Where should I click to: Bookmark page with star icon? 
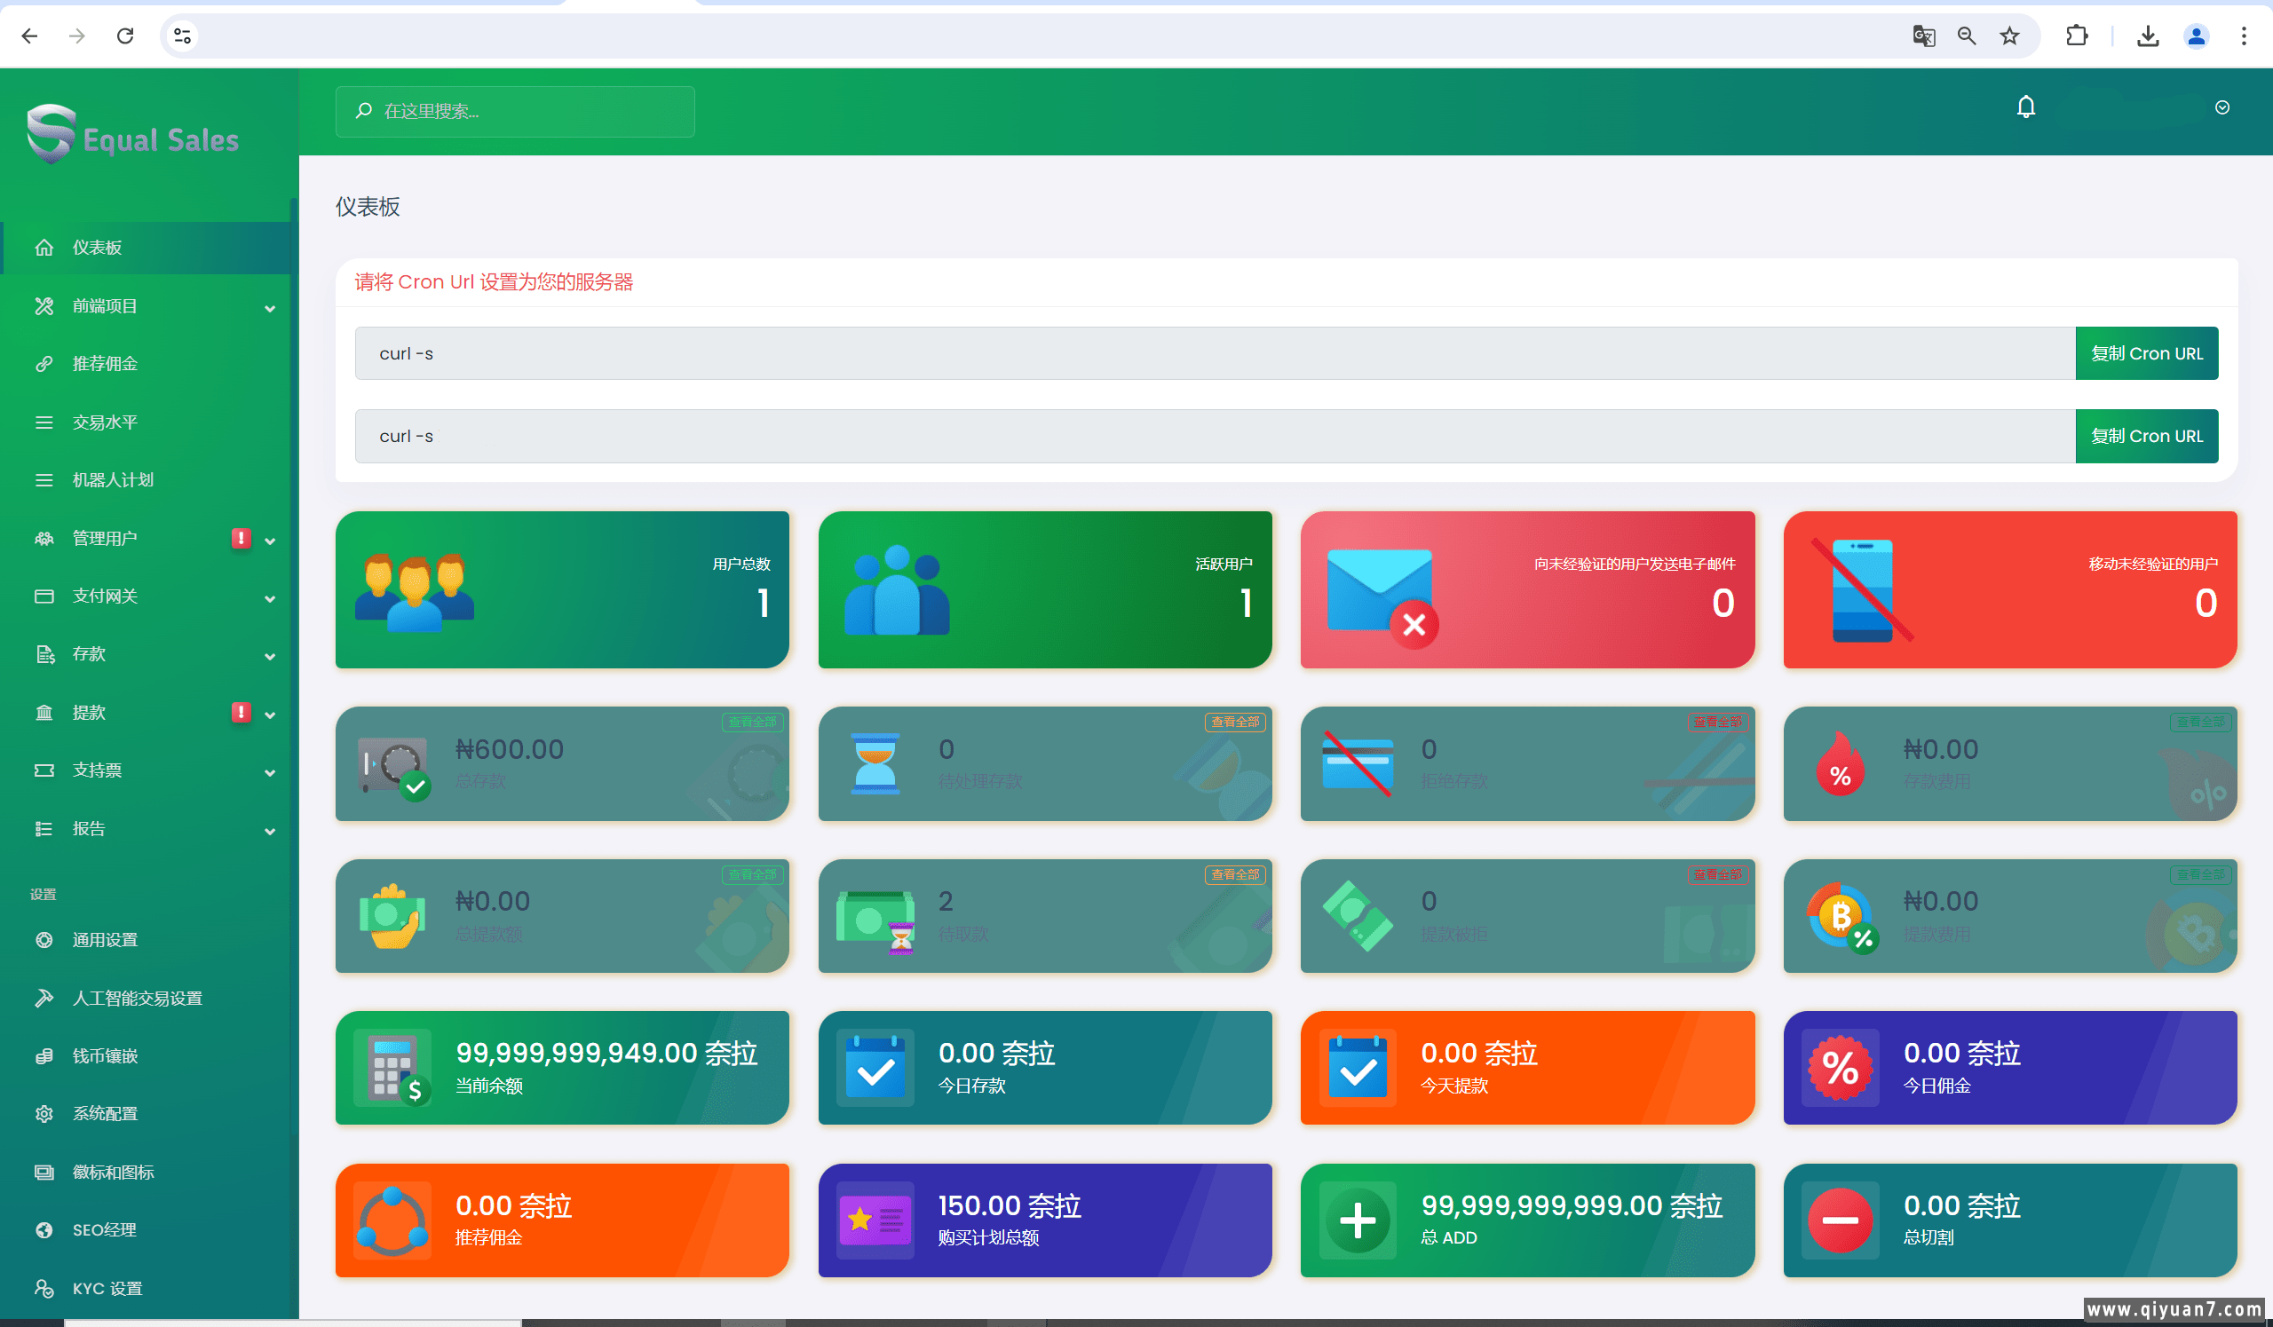2008,36
